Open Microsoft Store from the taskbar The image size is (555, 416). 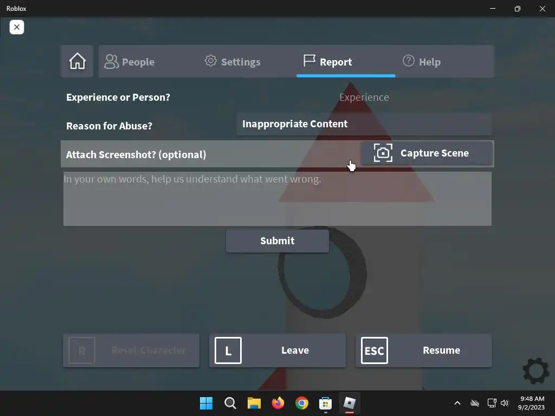325,403
